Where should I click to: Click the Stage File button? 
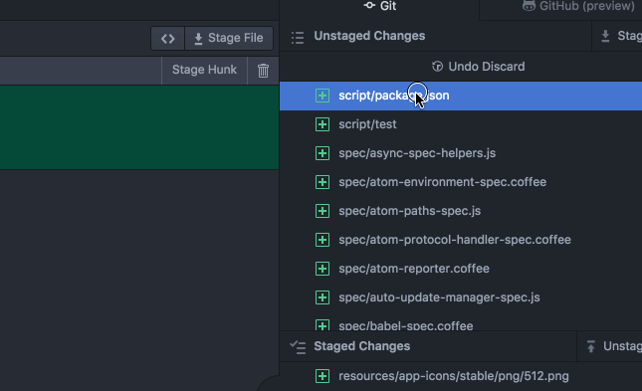coord(229,38)
